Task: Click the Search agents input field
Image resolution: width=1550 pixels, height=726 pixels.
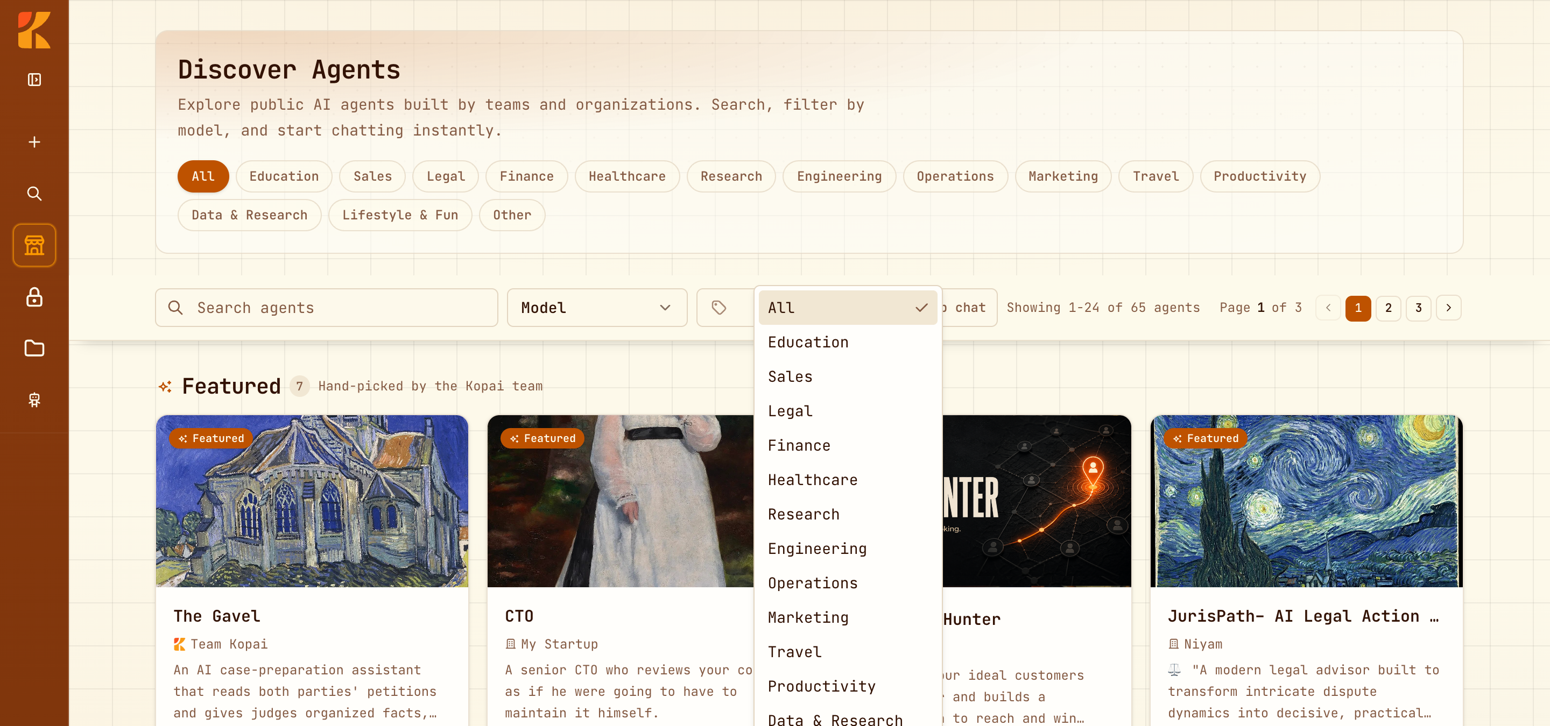Action: coord(327,308)
